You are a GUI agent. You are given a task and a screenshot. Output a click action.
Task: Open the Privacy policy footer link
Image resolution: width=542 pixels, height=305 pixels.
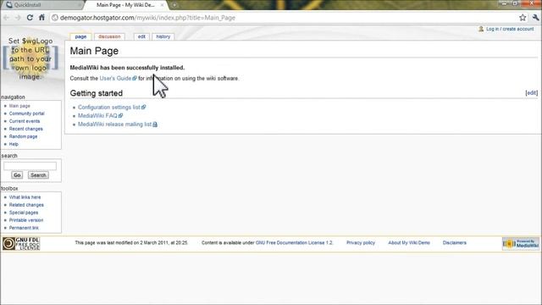tap(361, 243)
